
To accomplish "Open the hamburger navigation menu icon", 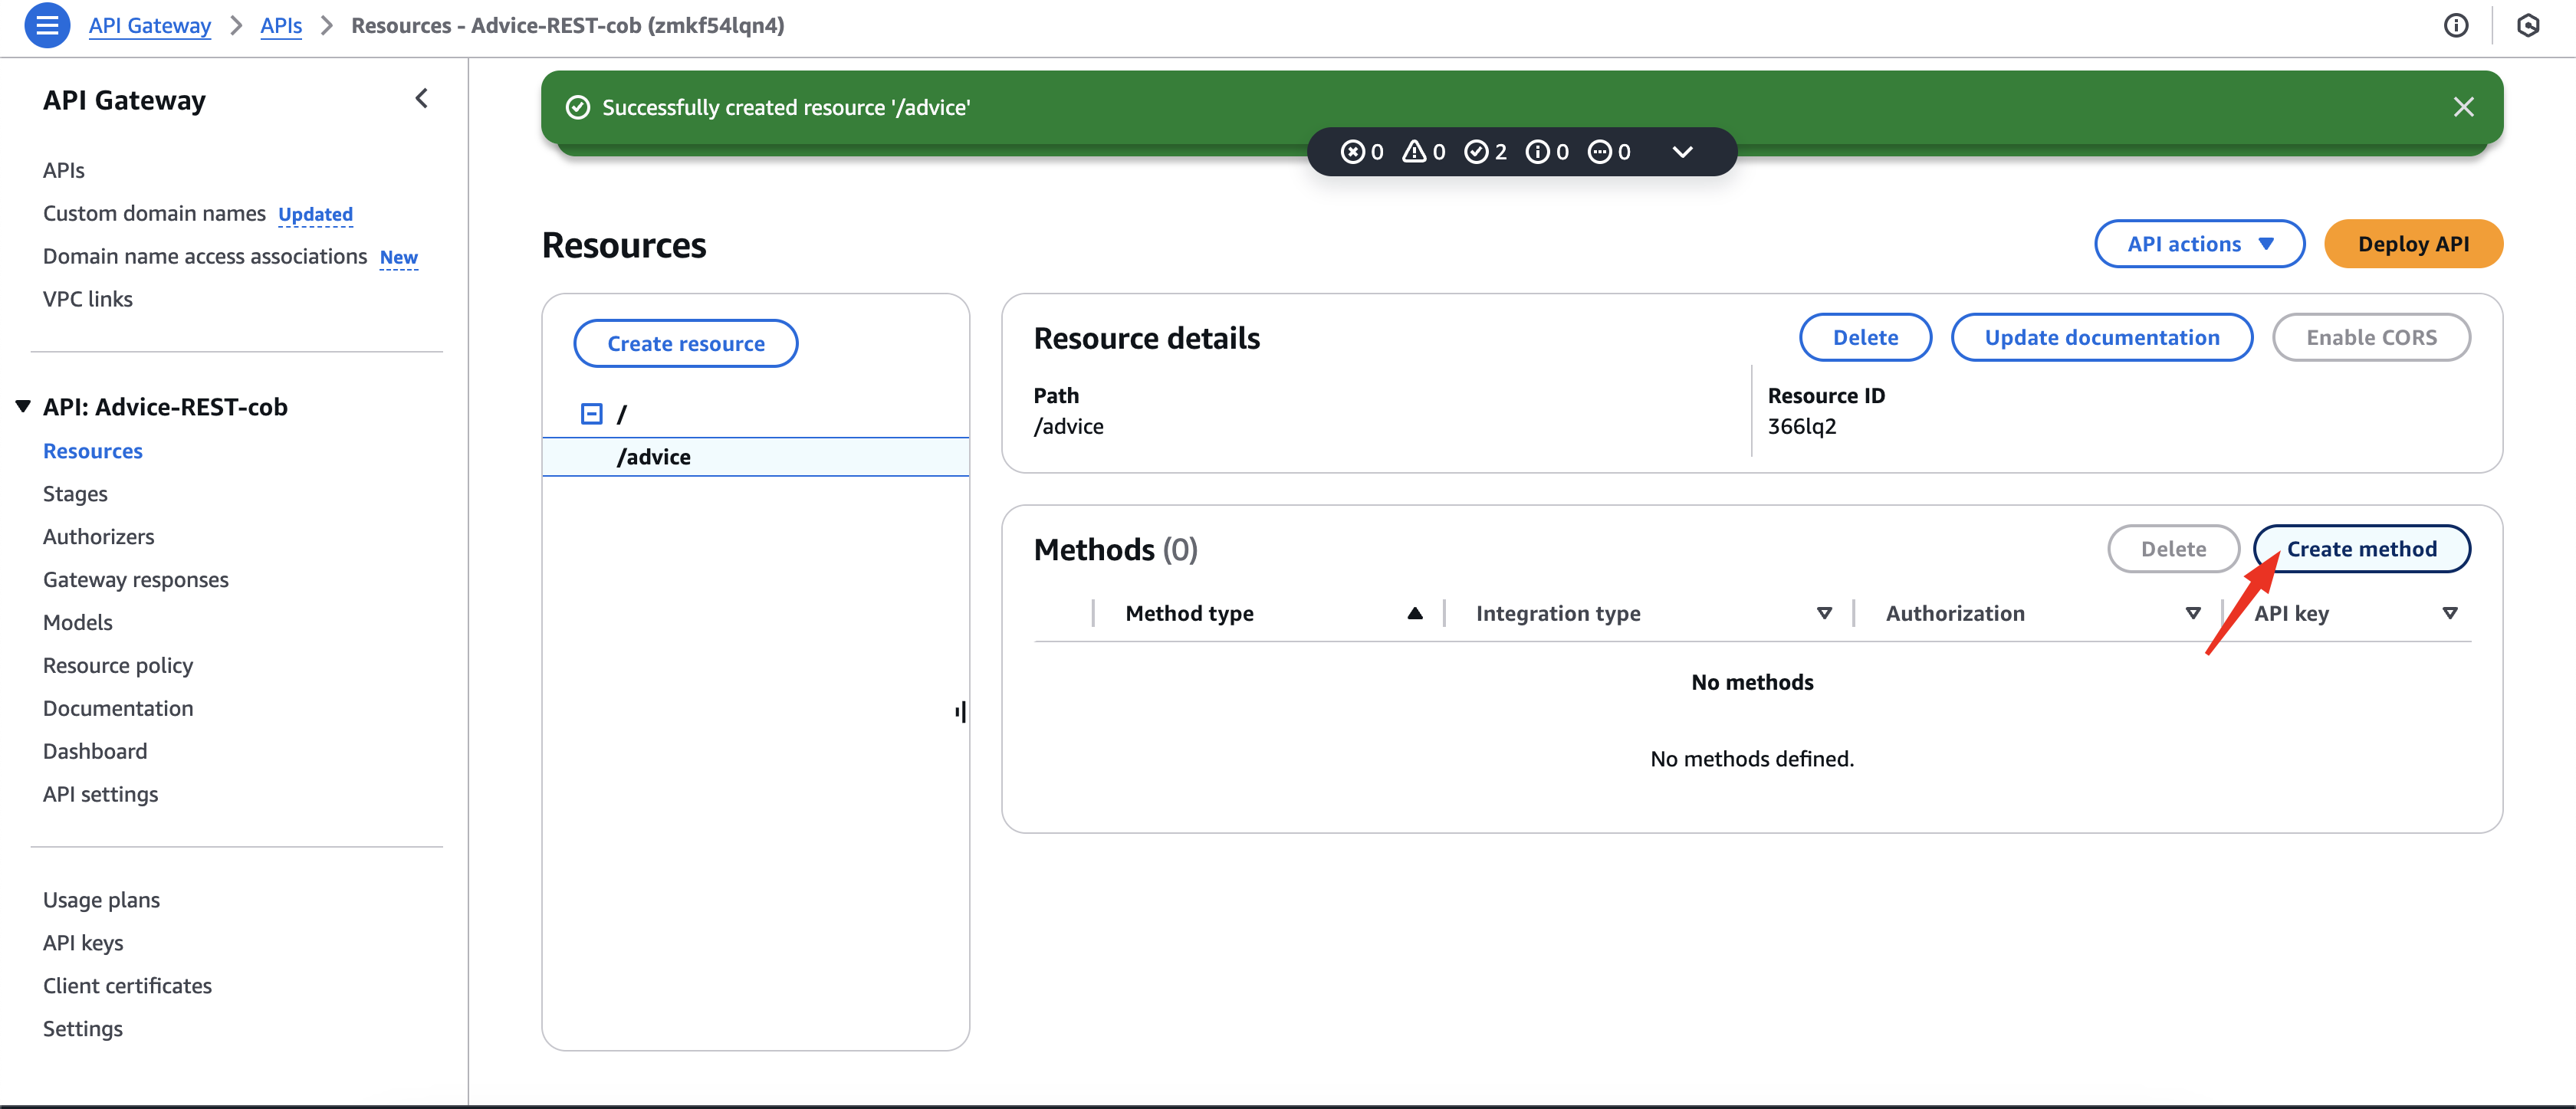I will tap(47, 25).
